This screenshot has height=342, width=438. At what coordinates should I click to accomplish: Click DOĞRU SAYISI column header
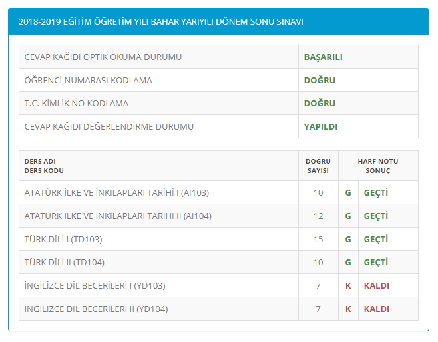click(x=318, y=166)
